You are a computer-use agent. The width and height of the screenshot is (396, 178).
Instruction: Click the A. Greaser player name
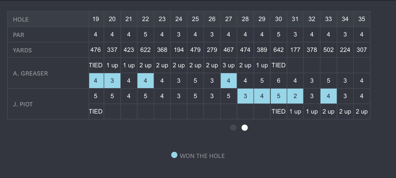[30, 73]
